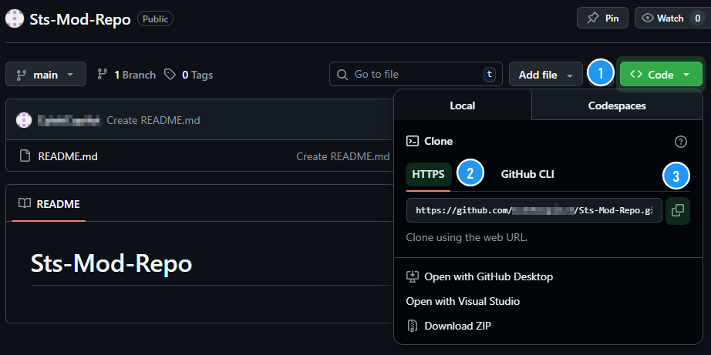
Task: Click the tag icon beside 0 Tags
Action: [x=170, y=74]
